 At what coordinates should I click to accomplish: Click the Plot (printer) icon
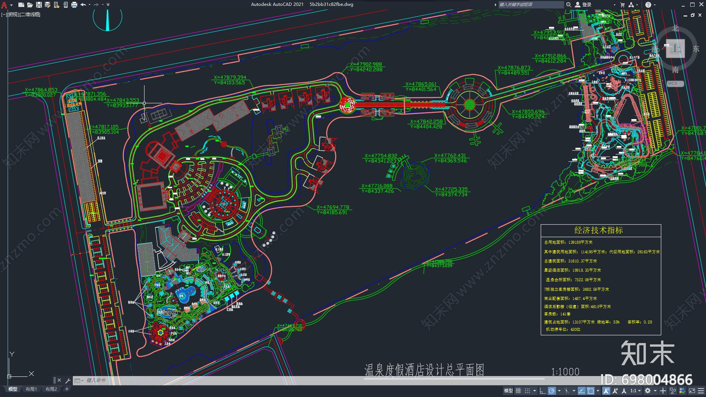point(74,4)
